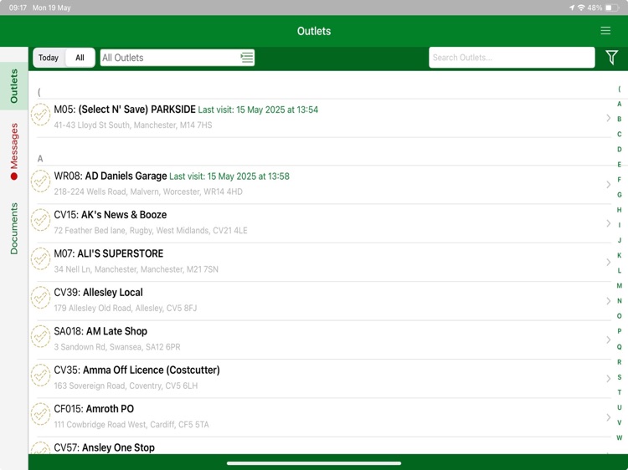The height and width of the screenshot is (470, 628).
Task: Expand ALI'S SUPERSTORE row chevron
Action: pyautogui.click(x=609, y=263)
